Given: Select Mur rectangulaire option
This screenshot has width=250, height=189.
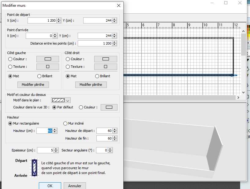Looking at the screenshot, I should pos(10,123).
